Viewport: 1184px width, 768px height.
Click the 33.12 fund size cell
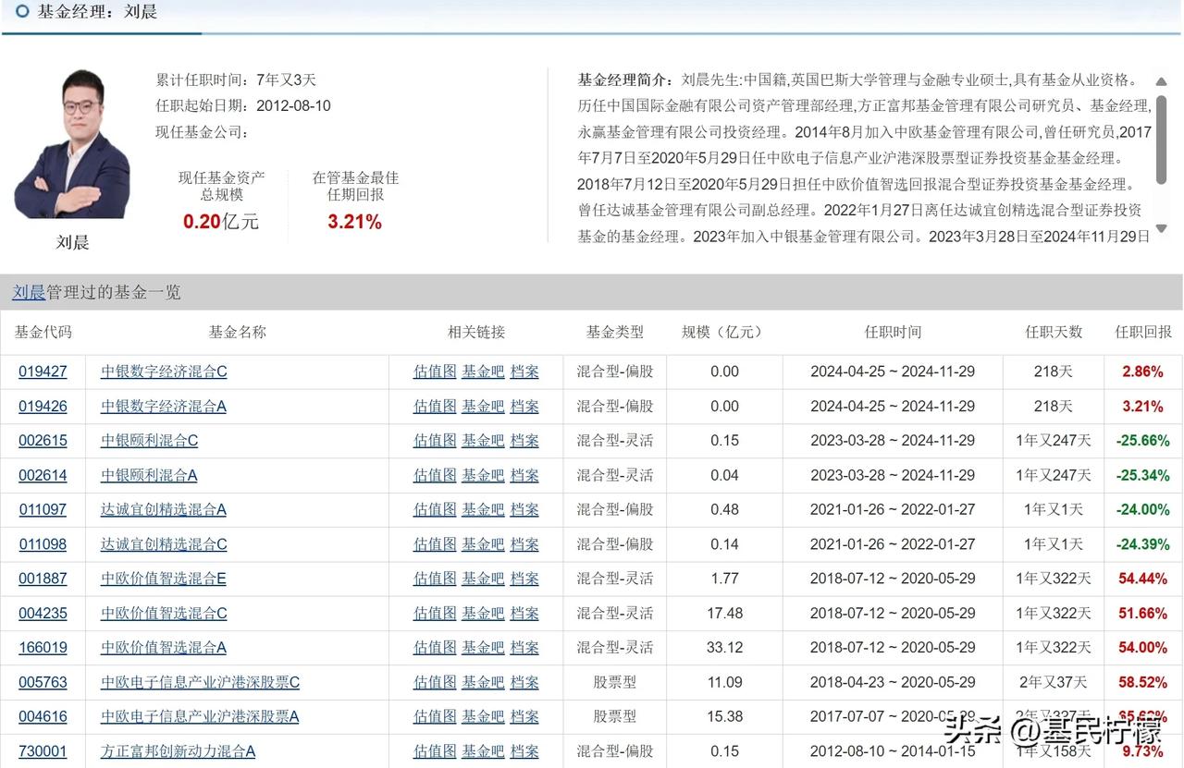[724, 648]
